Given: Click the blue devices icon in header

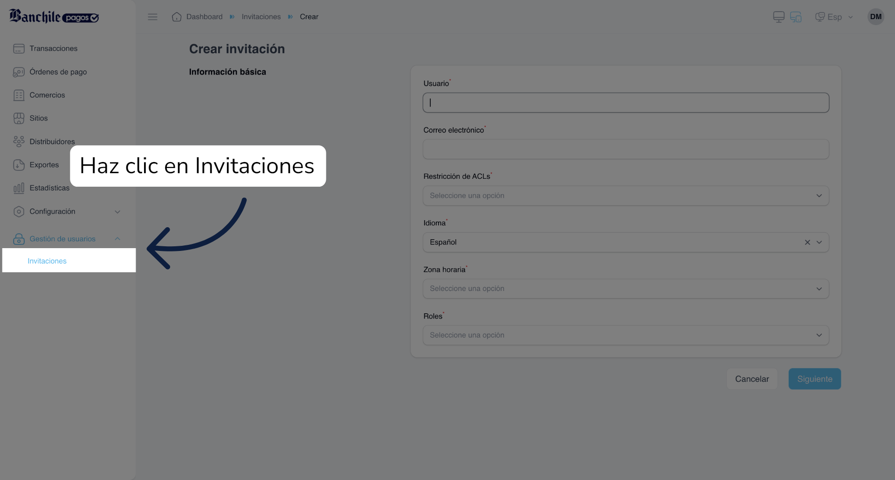Looking at the screenshot, I should pyautogui.click(x=796, y=17).
